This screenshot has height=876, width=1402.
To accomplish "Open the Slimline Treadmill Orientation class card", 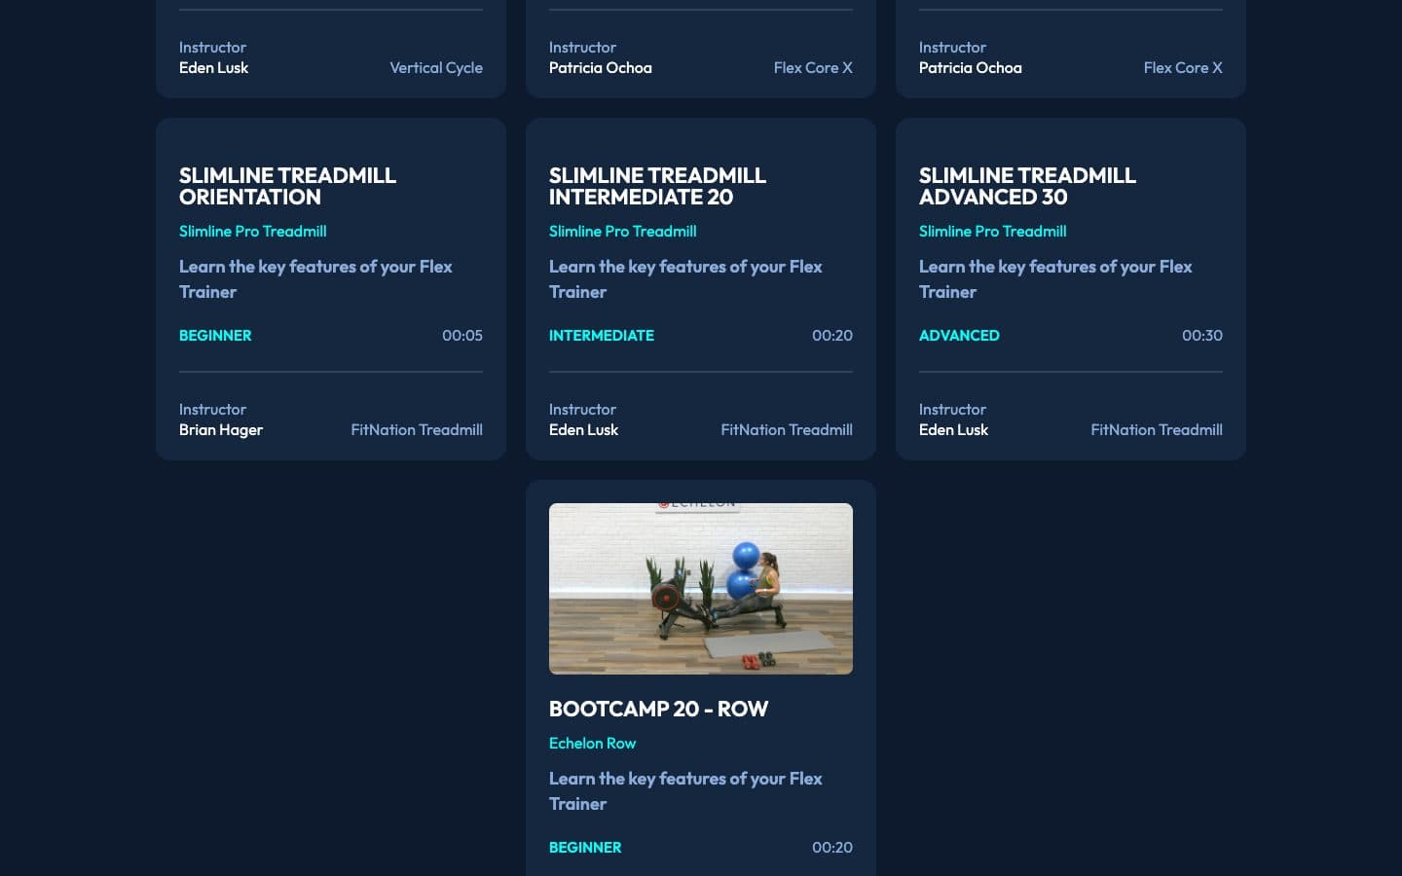I will (x=331, y=289).
